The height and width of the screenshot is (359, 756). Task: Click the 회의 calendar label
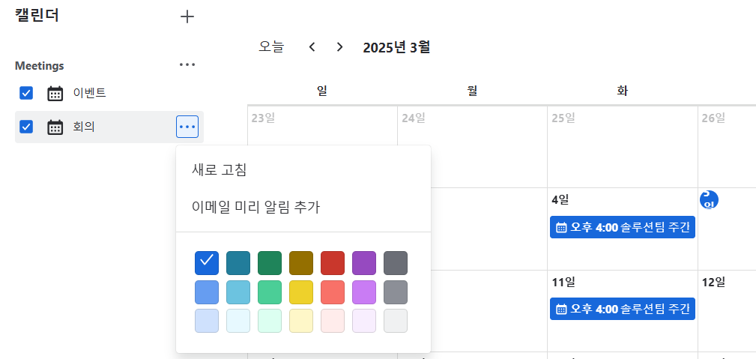[x=84, y=127]
